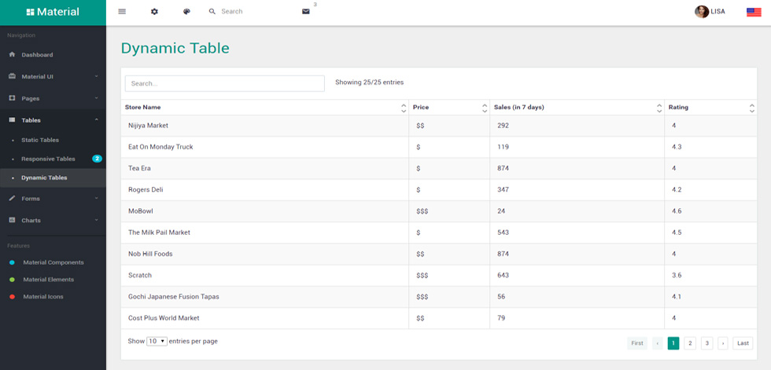
Task: Expand the Forms menu chevron
Action: coord(96,198)
